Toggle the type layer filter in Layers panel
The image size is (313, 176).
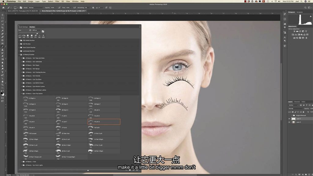click(x=307, y=105)
